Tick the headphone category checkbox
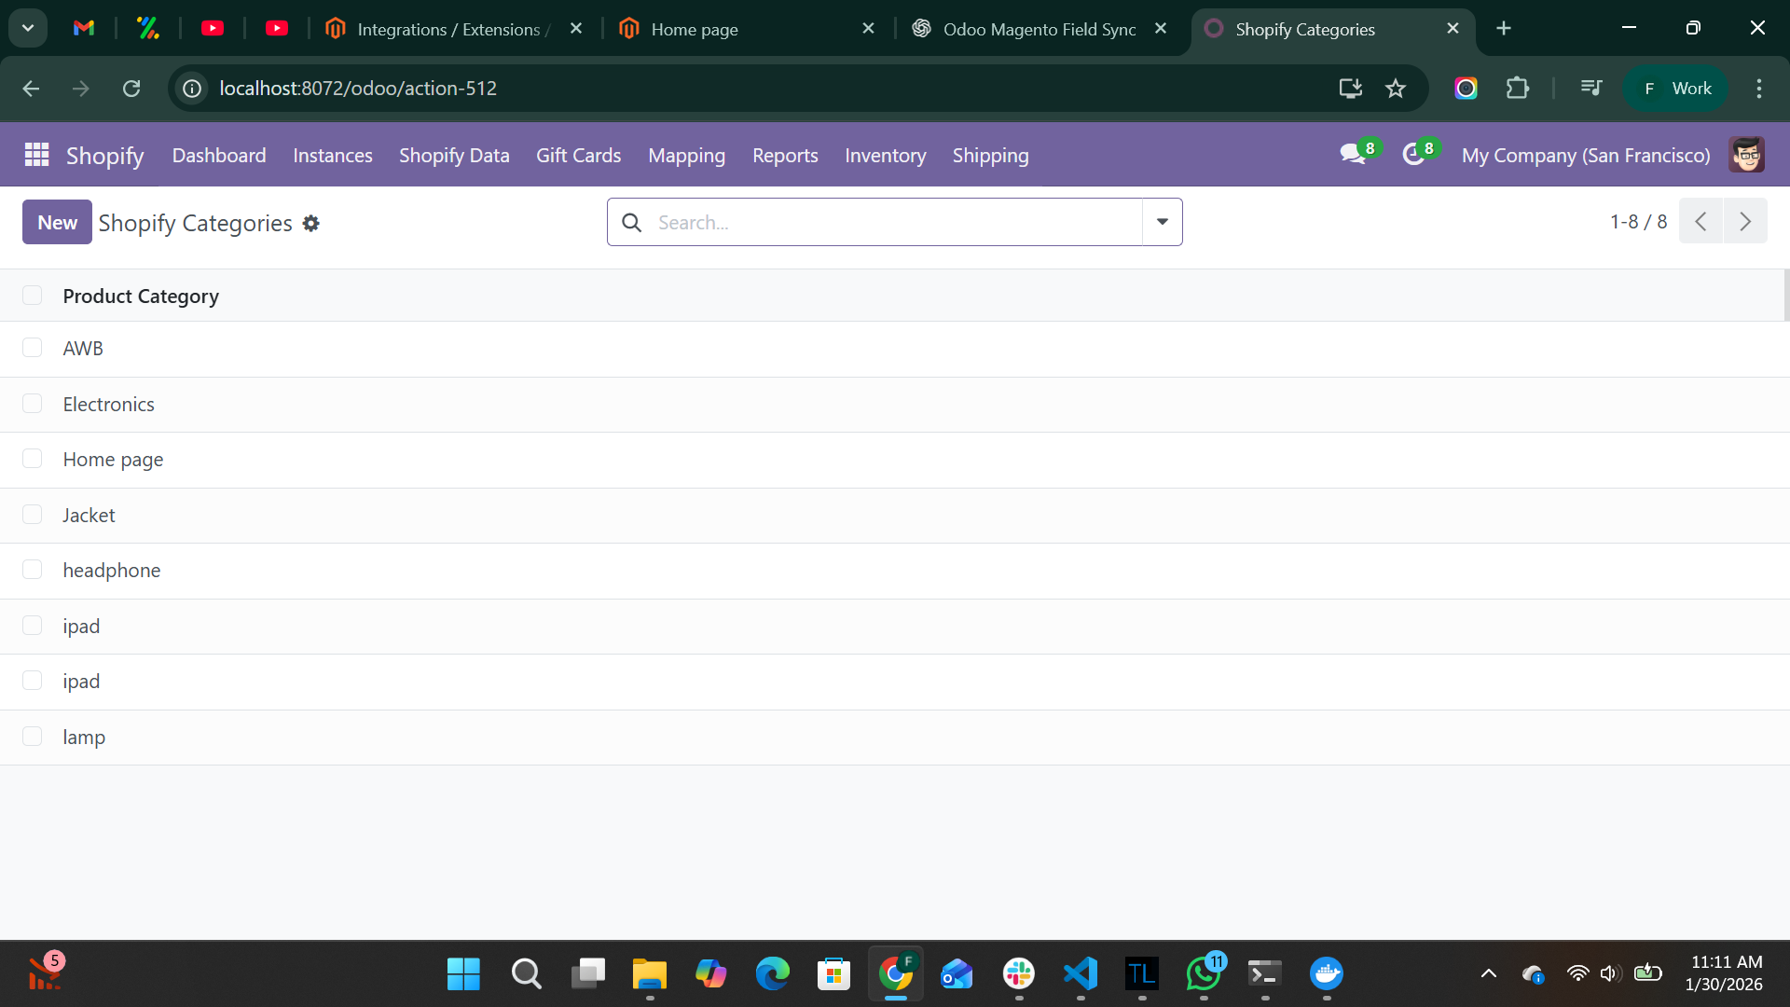The height and width of the screenshot is (1007, 1790). (33, 570)
